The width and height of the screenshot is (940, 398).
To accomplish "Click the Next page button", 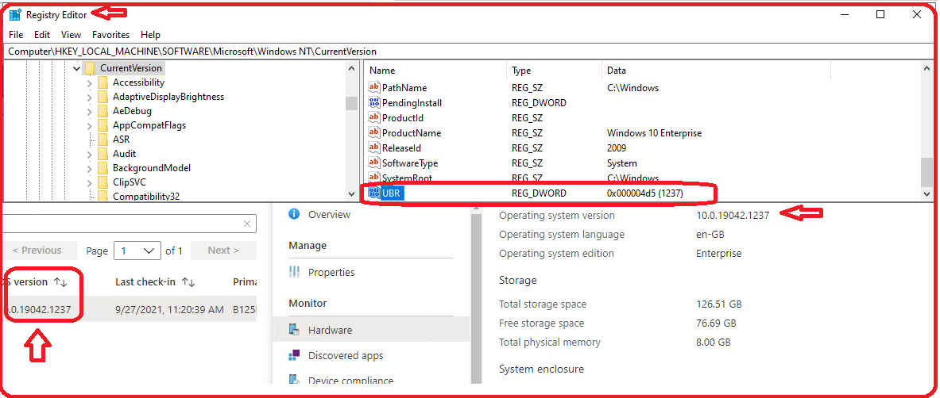I will pos(223,251).
